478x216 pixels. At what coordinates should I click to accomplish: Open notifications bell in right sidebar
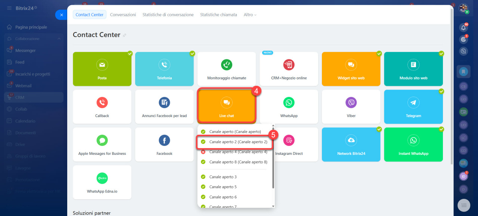point(463,28)
